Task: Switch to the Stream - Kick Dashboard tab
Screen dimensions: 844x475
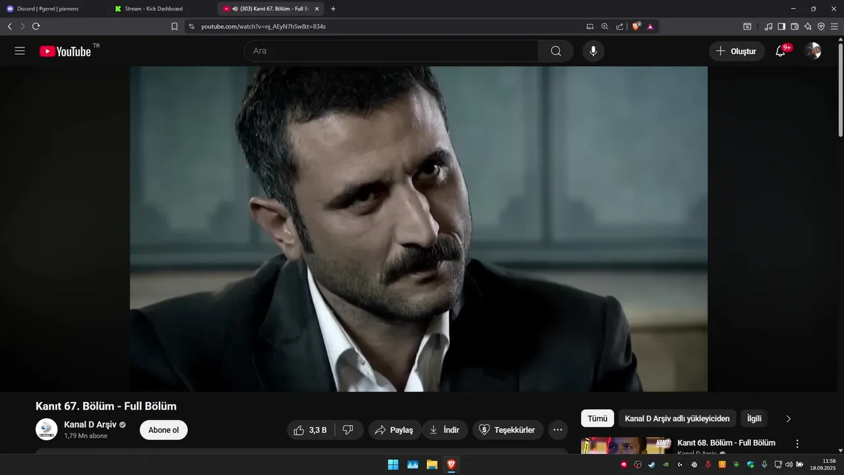Action: [162, 9]
